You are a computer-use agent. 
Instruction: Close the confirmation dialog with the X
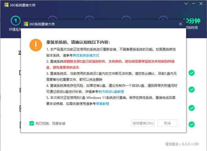pos(180,24)
